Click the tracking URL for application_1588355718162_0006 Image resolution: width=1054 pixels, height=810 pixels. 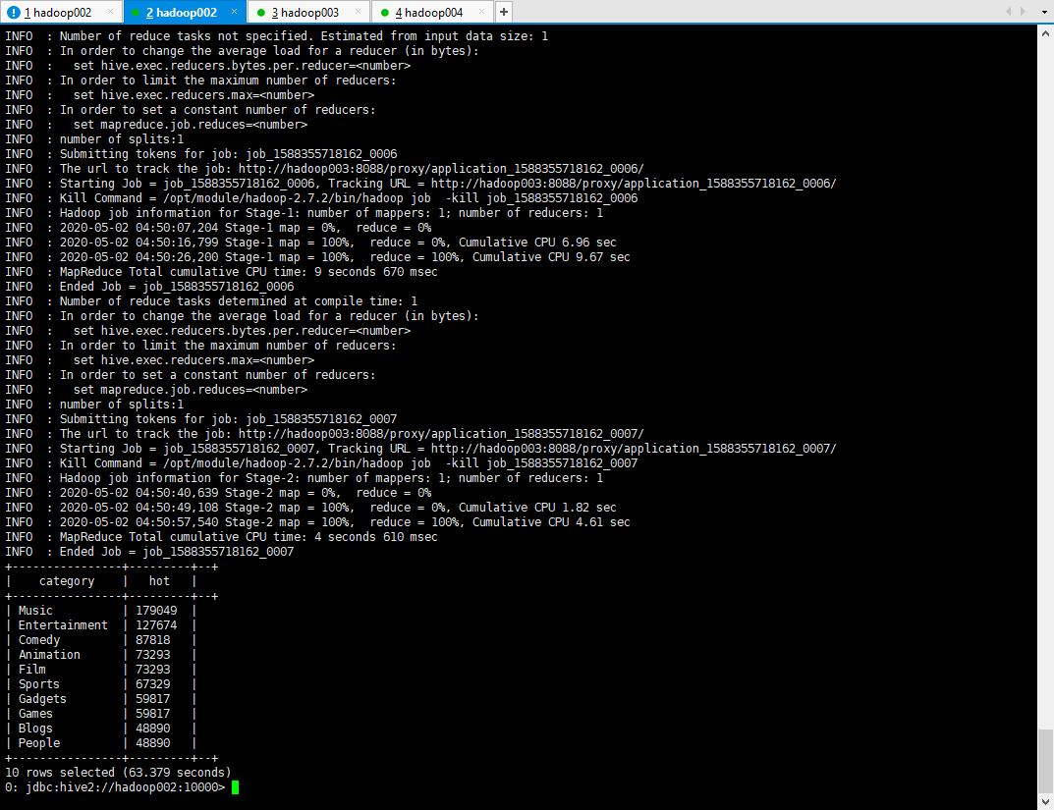(634, 184)
